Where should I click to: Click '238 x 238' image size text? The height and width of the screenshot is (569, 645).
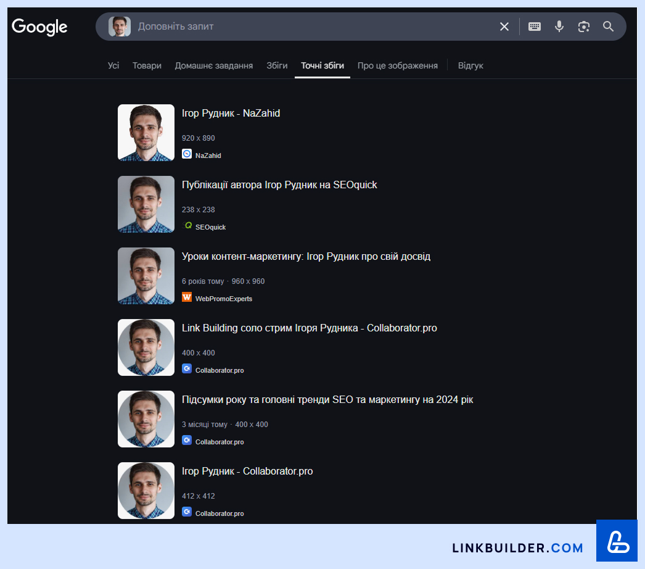pos(199,210)
